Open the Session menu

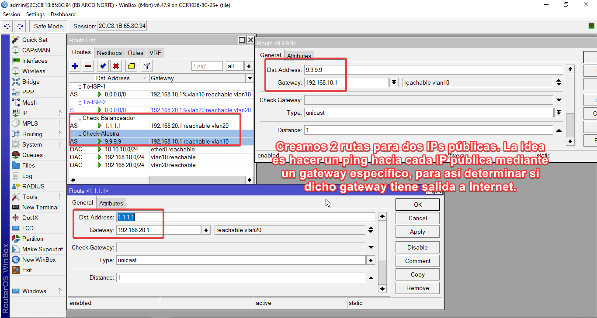click(x=11, y=14)
